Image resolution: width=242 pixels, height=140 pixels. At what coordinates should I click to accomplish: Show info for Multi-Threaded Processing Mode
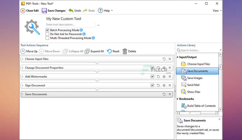pyautogui.click(x=93, y=38)
